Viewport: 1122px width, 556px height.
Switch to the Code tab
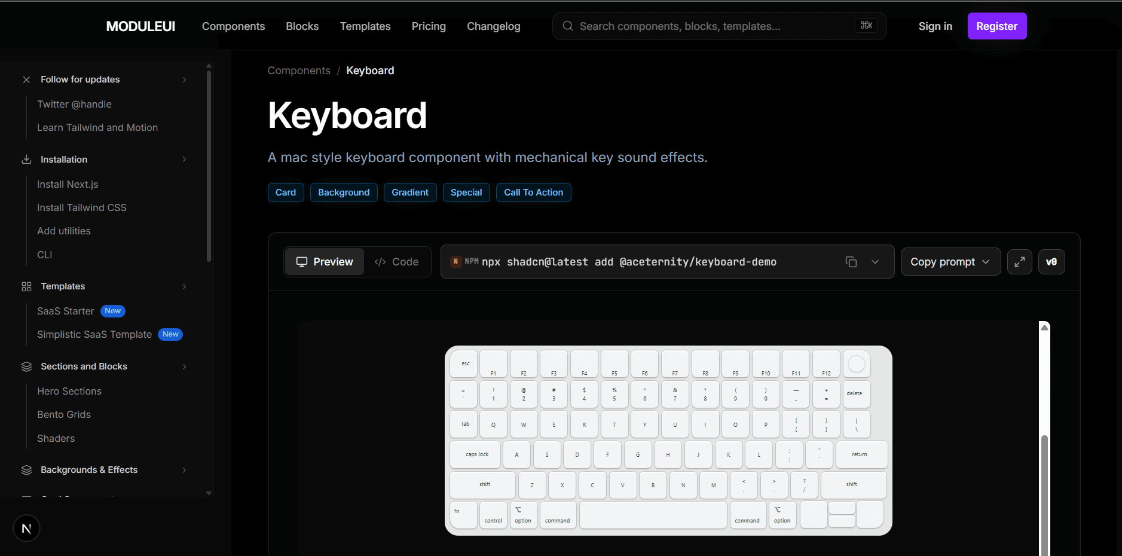tap(397, 262)
